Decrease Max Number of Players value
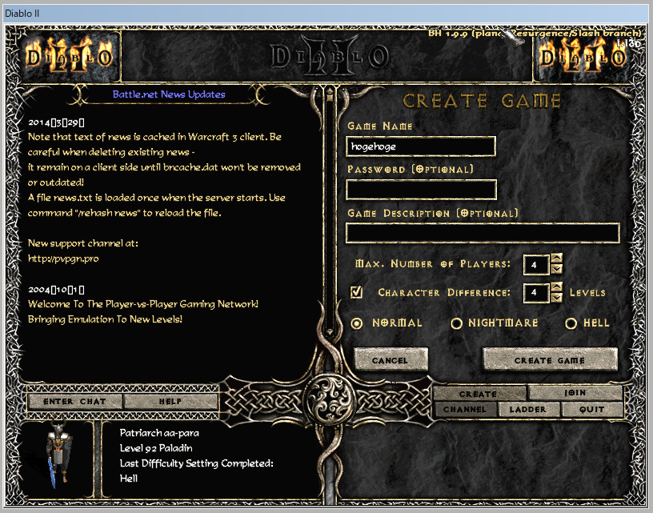This screenshot has width=653, height=513. pos(557,269)
